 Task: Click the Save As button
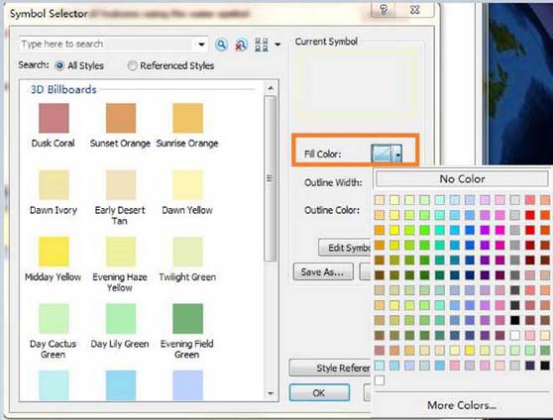click(323, 271)
